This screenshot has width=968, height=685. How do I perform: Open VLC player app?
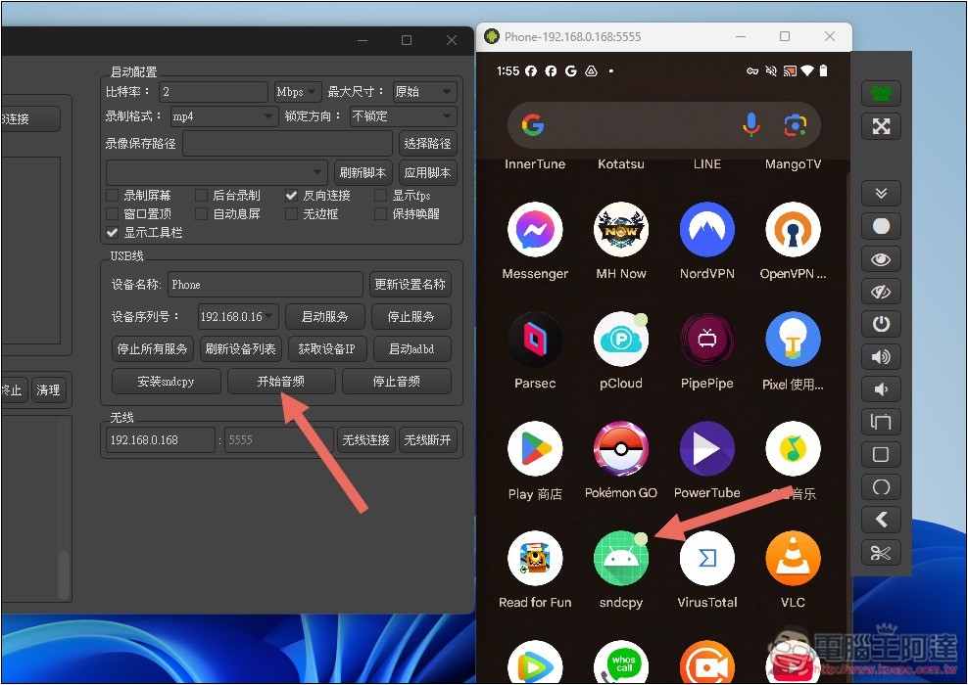793,559
